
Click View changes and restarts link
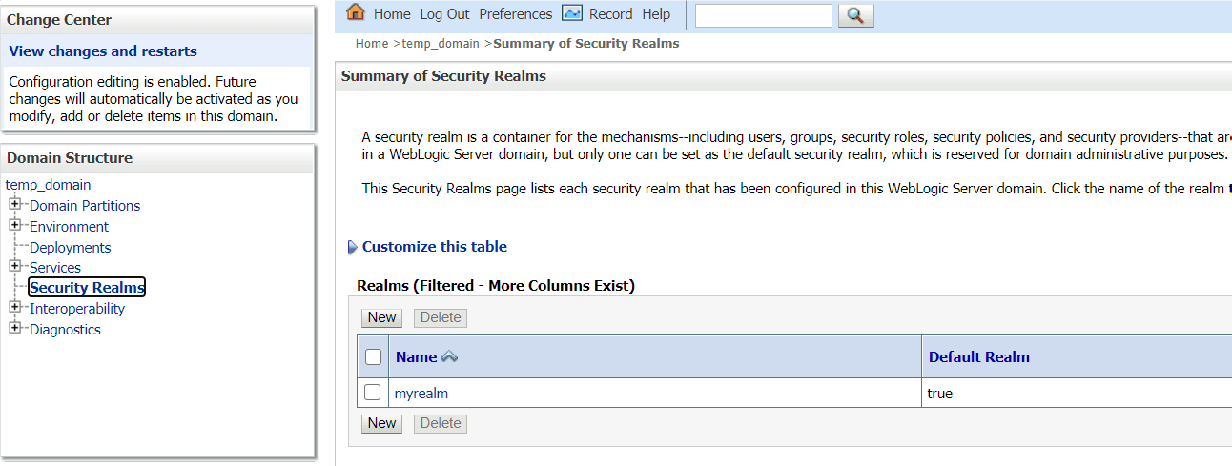103,51
